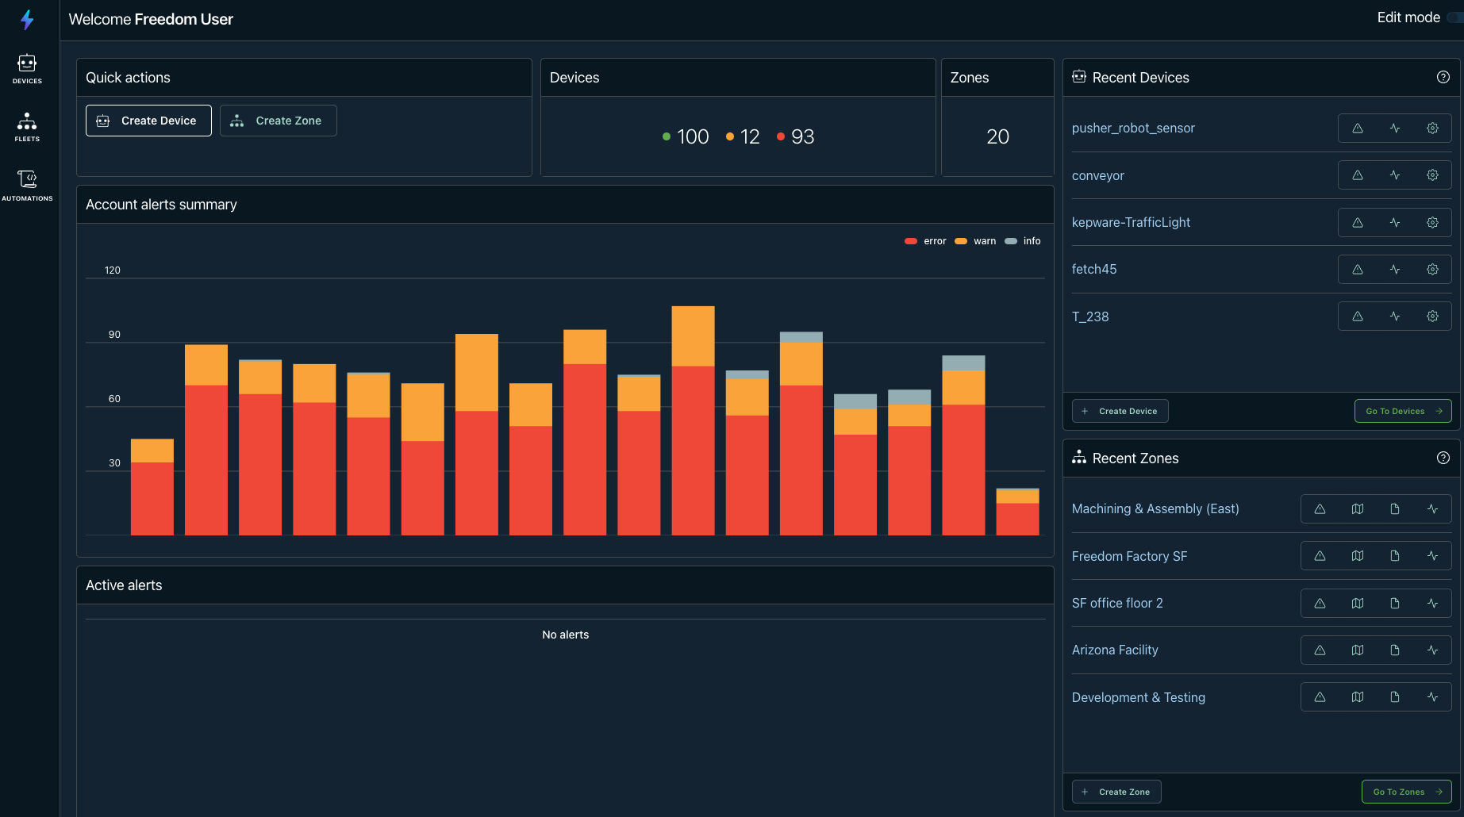Open the Fleets sidebar section

27,127
